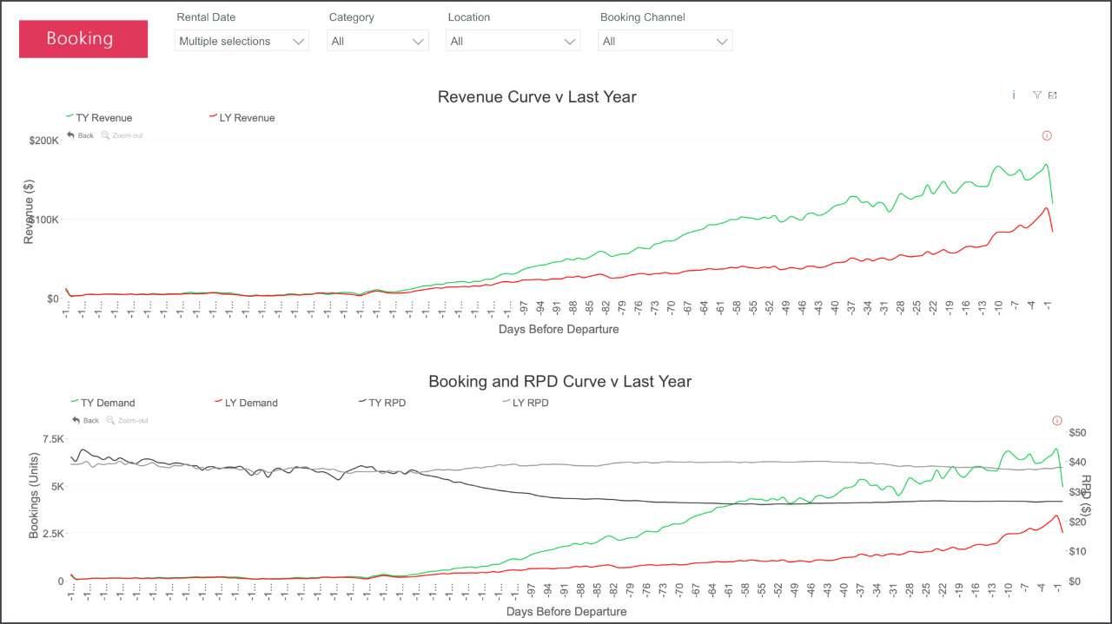1112x624 pixels.
Task: Click the green marker beside TY Demand
Action: (72, 401)
